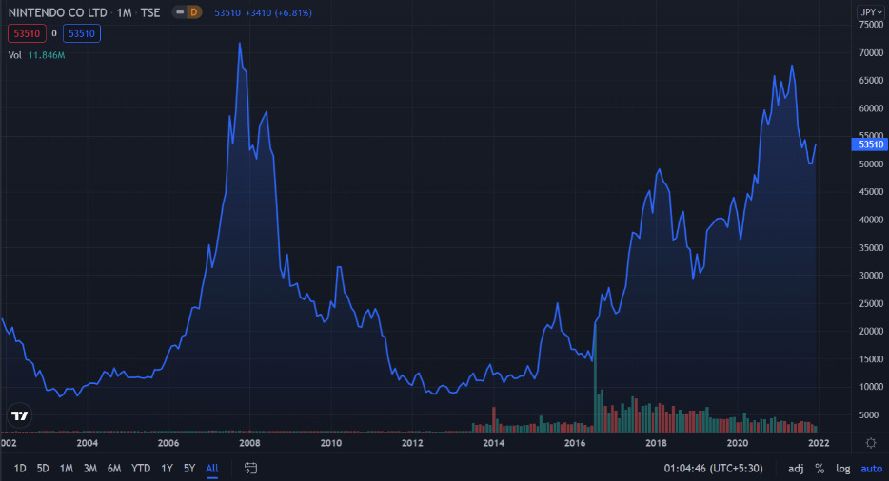Select the YTD time range
This screenshot has width=889, height=481.
click(141, 468)
